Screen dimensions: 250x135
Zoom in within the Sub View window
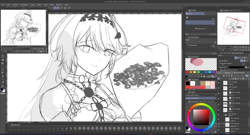coord(40,49)
